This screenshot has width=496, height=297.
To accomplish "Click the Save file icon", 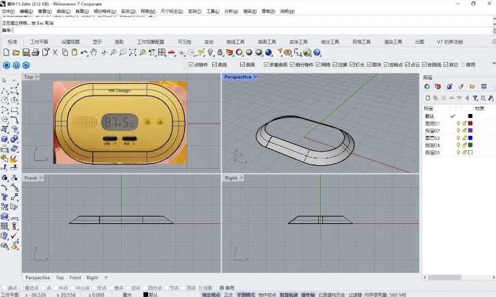I will [25, 53].
